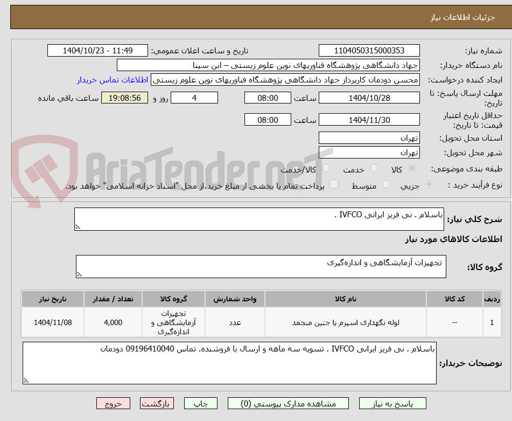Screen dimensions: 512x421
Task: Click the announcement date field 1404/10/23 - 11:49
Action: point(97,51)
